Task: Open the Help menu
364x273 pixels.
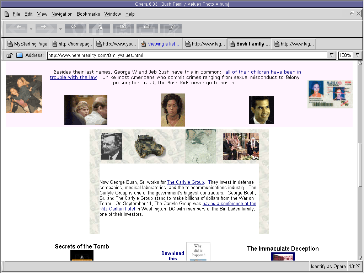Action: click(x=130, y=14)
